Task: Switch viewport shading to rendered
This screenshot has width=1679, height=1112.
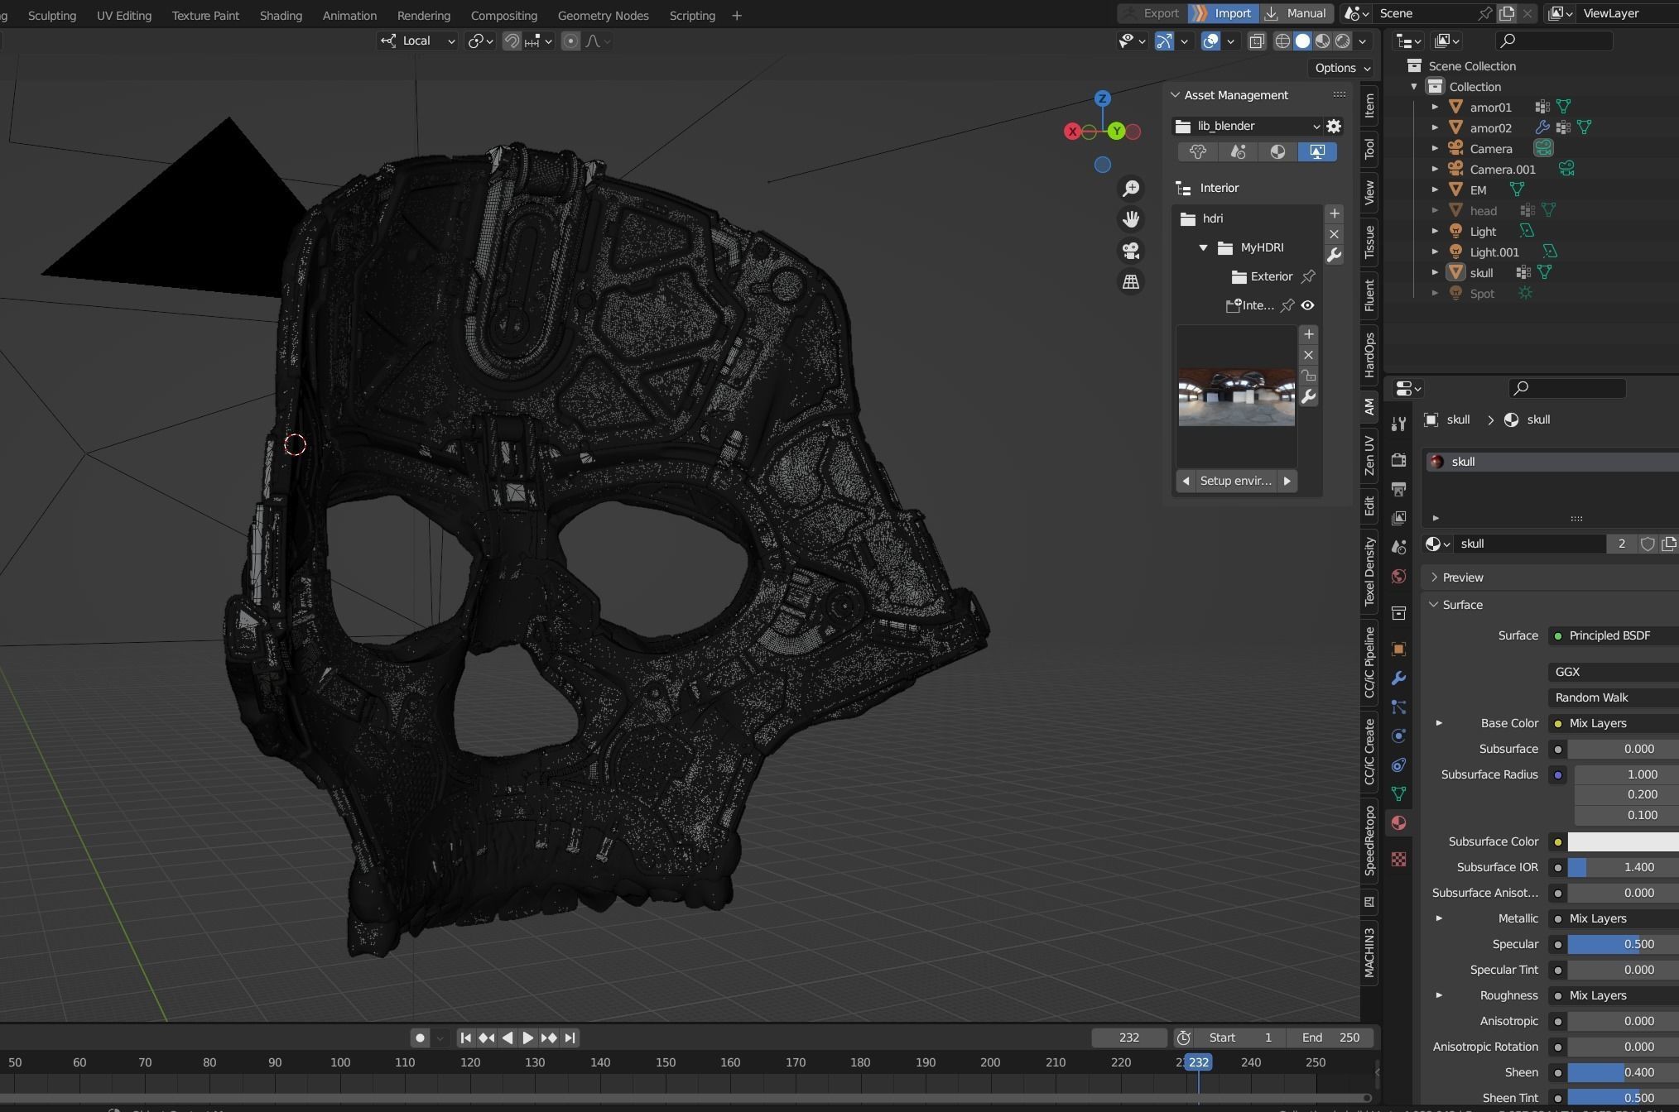Action: [1342, 41]
